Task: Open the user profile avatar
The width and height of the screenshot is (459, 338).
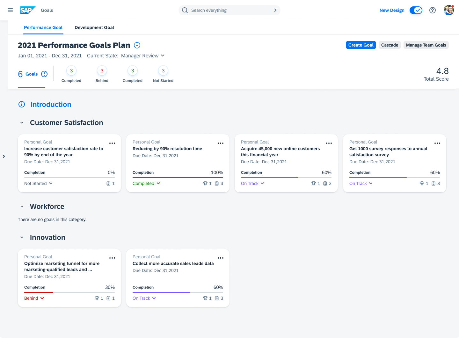Action: pos(448,10)
